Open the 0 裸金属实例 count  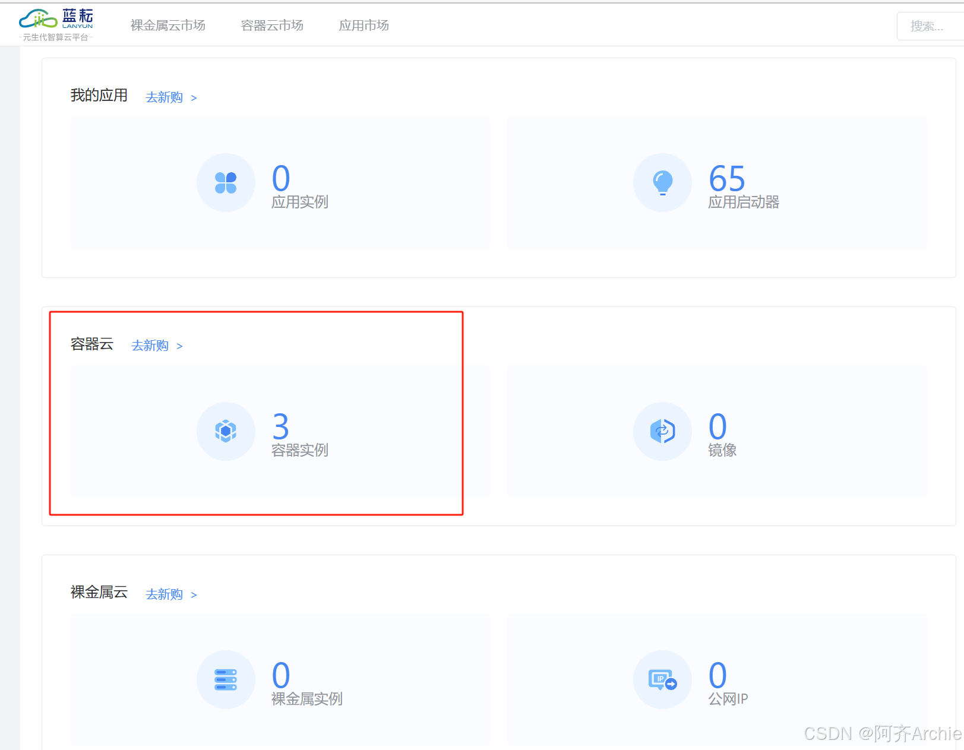(x=281, y=675)
